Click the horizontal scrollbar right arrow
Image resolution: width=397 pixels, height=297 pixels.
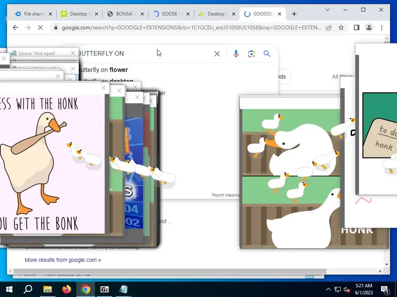[380, 271]
